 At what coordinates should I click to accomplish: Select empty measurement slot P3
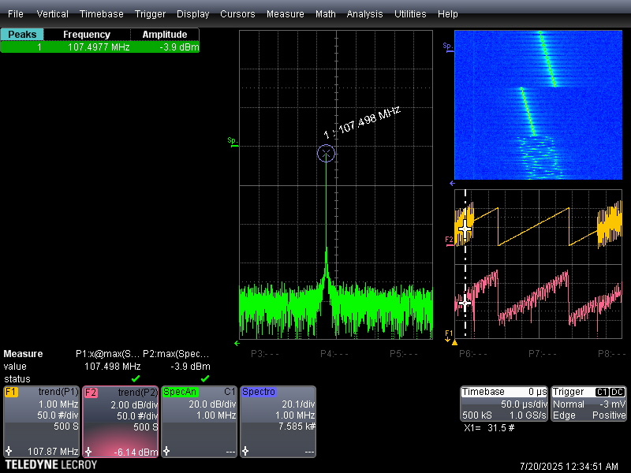[x=265, y=354]
